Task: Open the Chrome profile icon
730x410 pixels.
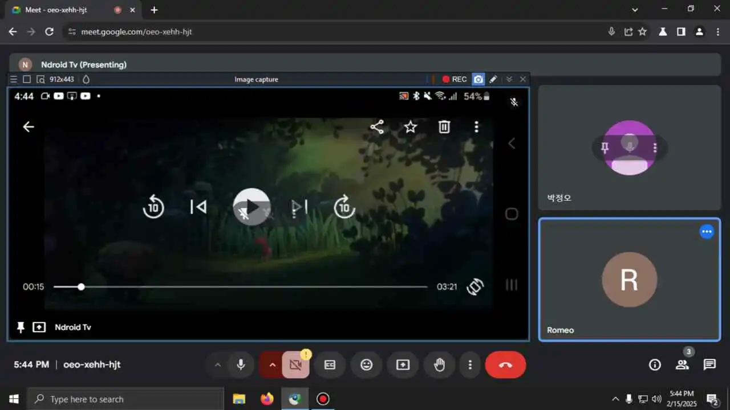Action: coord(699,32)
